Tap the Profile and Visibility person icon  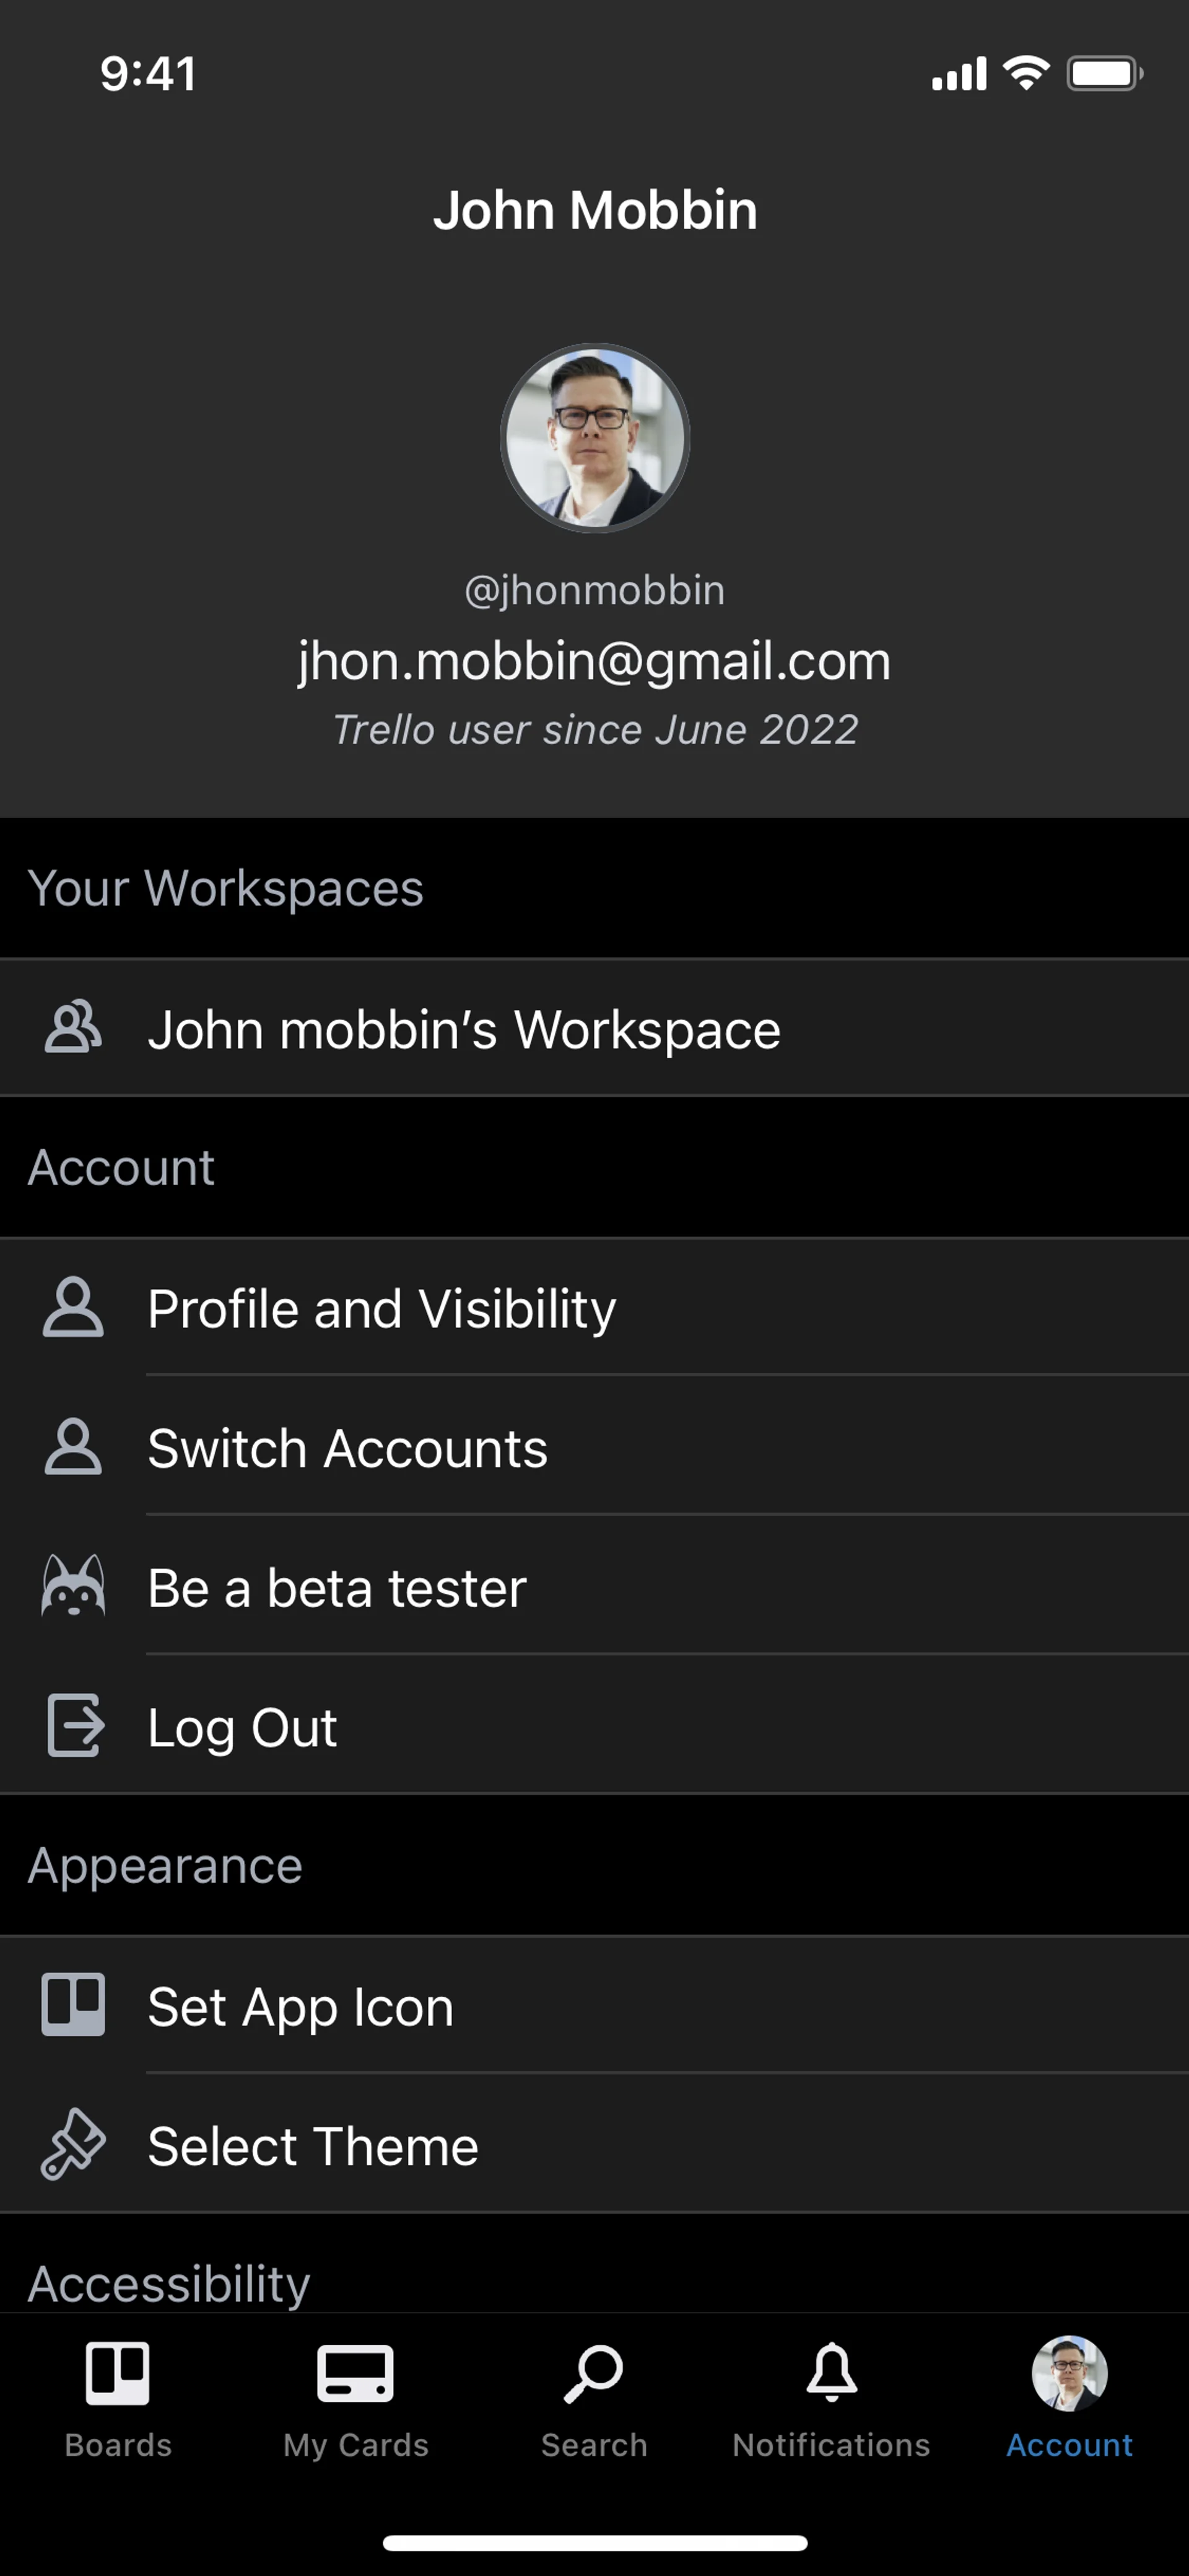(73, 1307)
